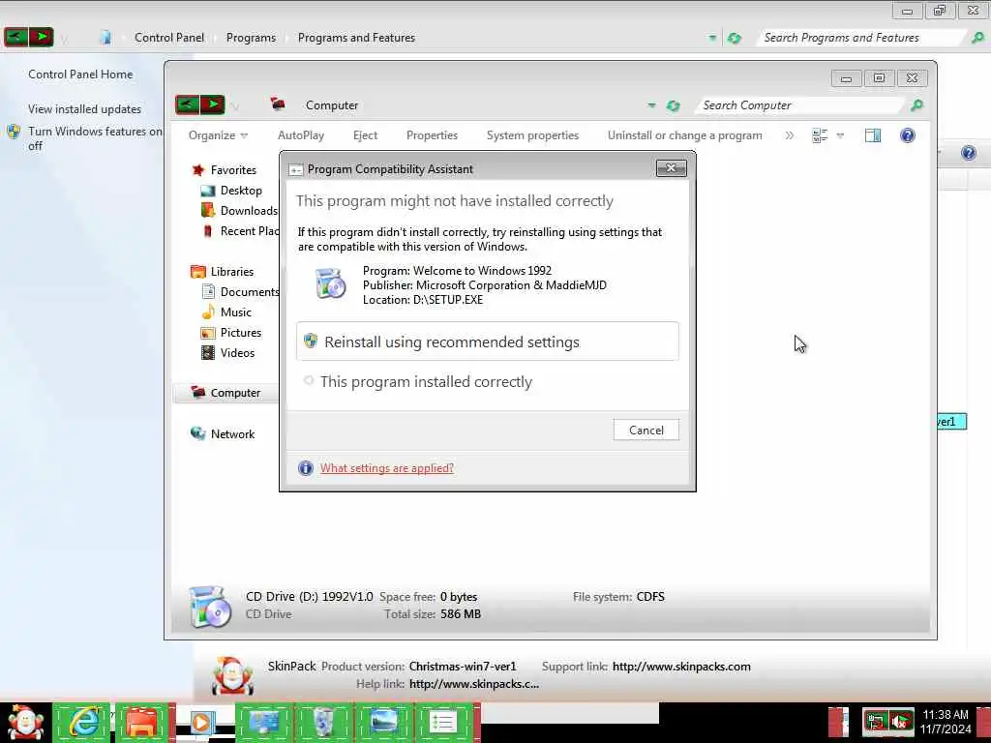Screen dimensions: 991x743
Task: Open System properties from toolbar
Action: pyautogui.click(x=533, y=135)
